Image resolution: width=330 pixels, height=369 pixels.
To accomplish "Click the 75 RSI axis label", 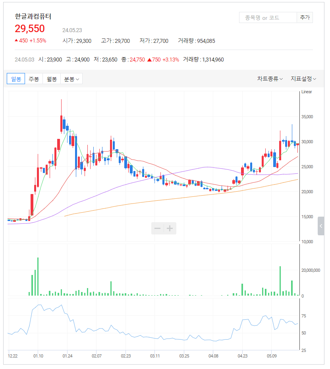I will tap(304, 316).
